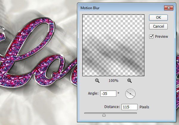Click the Angle label
Screen dimensions: 179x125
tap(93, 94)
